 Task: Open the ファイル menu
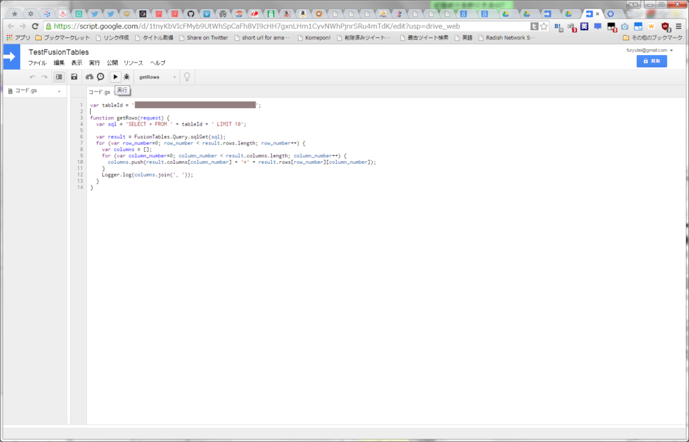point(38,63)
